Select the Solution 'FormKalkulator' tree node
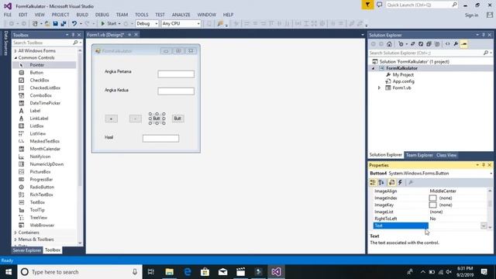 [x=414, y=62]
